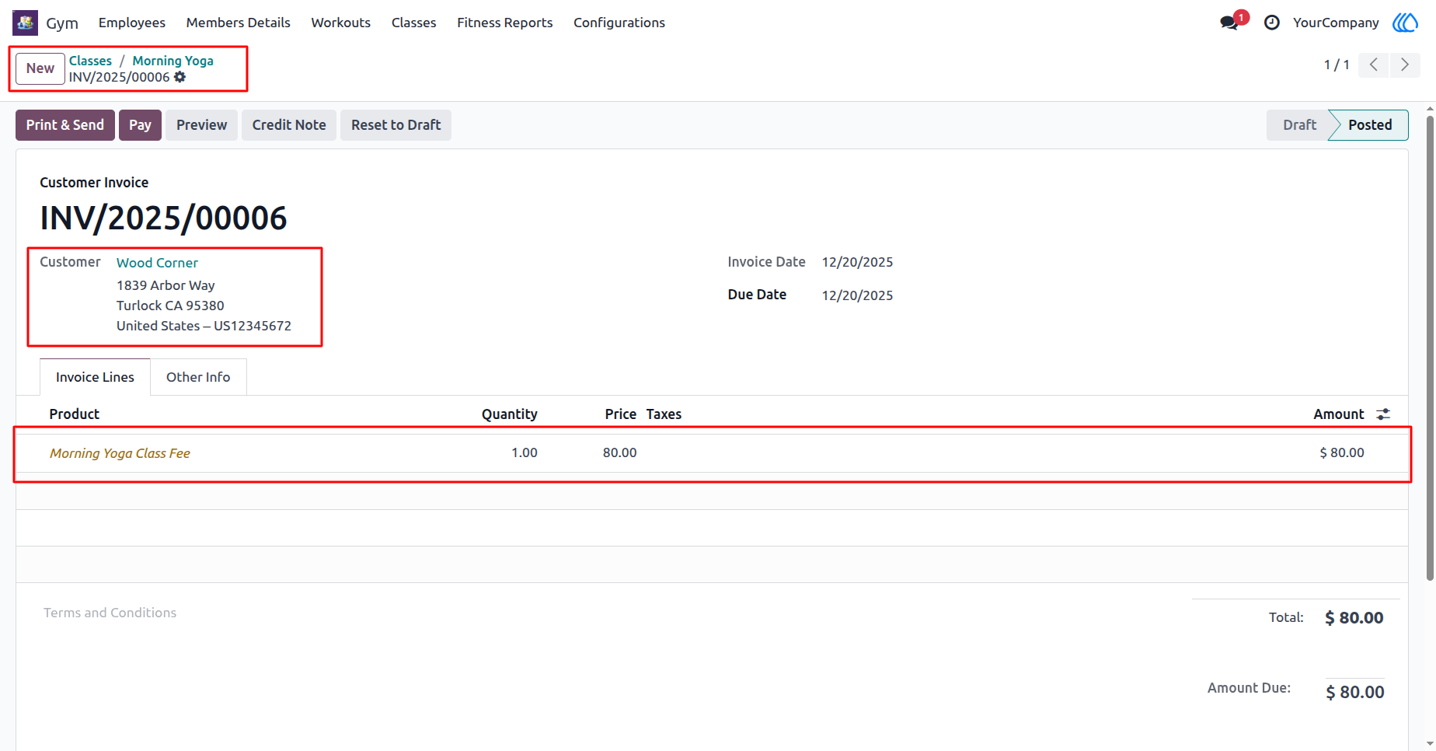
Task: Click the Odoo user avatar icon
Action: [1405, 23]
